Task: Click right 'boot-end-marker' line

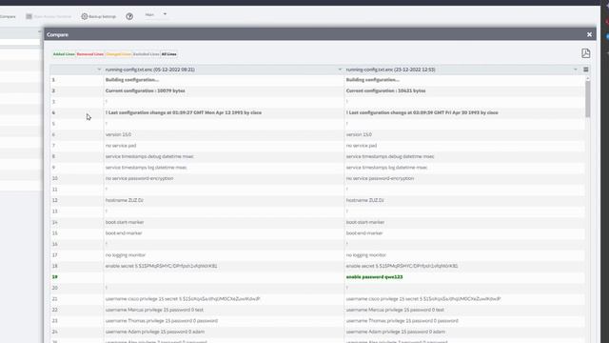Action: point(364,232)
